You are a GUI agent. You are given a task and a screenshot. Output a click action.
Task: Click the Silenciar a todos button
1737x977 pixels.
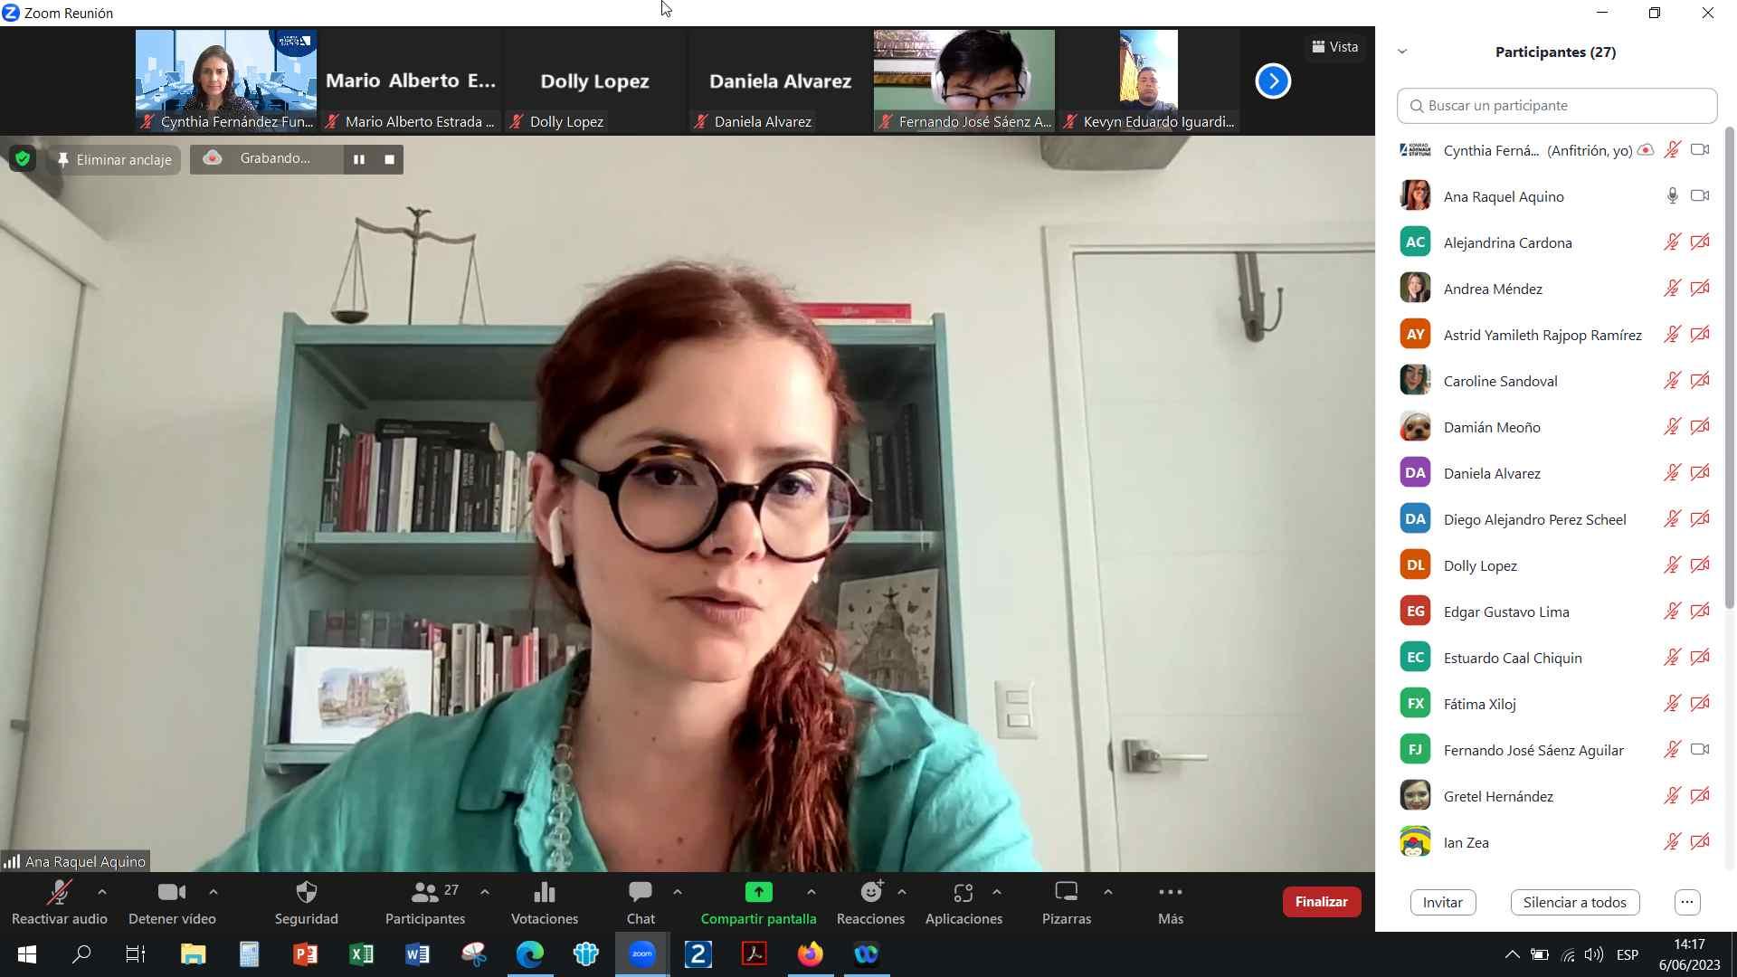click(1574, 902)
